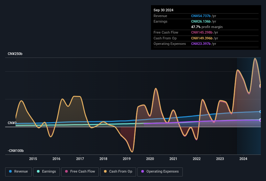
Task: Click the 2021 year label on axis
Action: [x=173, y=159]
